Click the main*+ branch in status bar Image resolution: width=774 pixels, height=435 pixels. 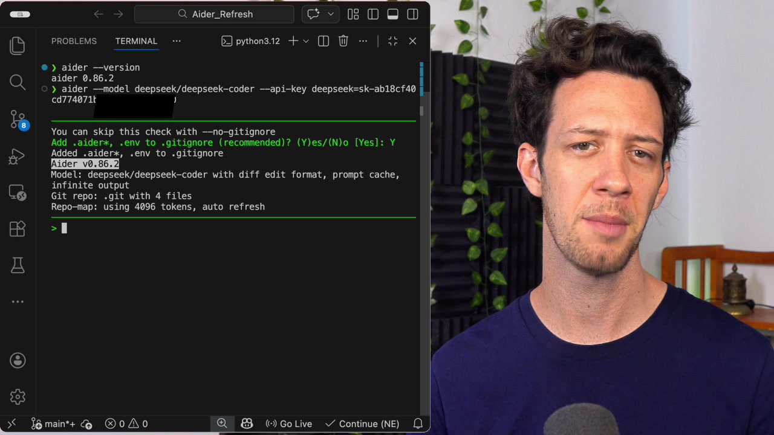click(x=53, y=424)
